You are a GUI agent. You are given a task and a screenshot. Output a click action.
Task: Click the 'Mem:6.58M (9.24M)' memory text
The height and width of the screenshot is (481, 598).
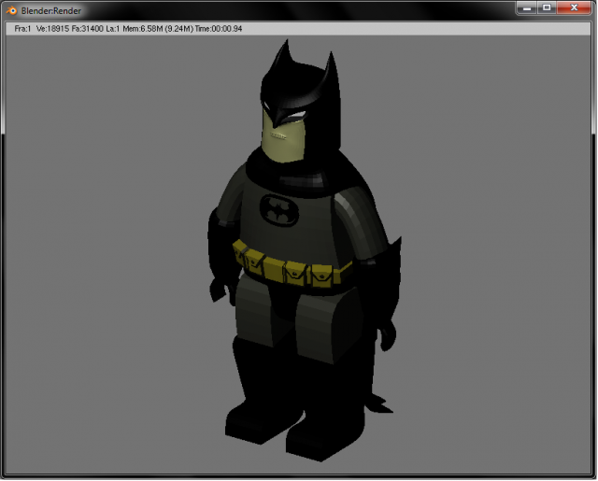coord(158,29)
